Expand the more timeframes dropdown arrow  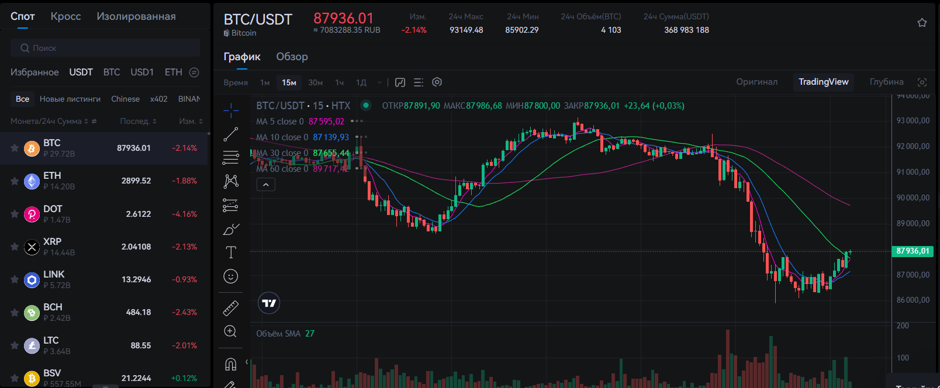(x=379, y=82)
